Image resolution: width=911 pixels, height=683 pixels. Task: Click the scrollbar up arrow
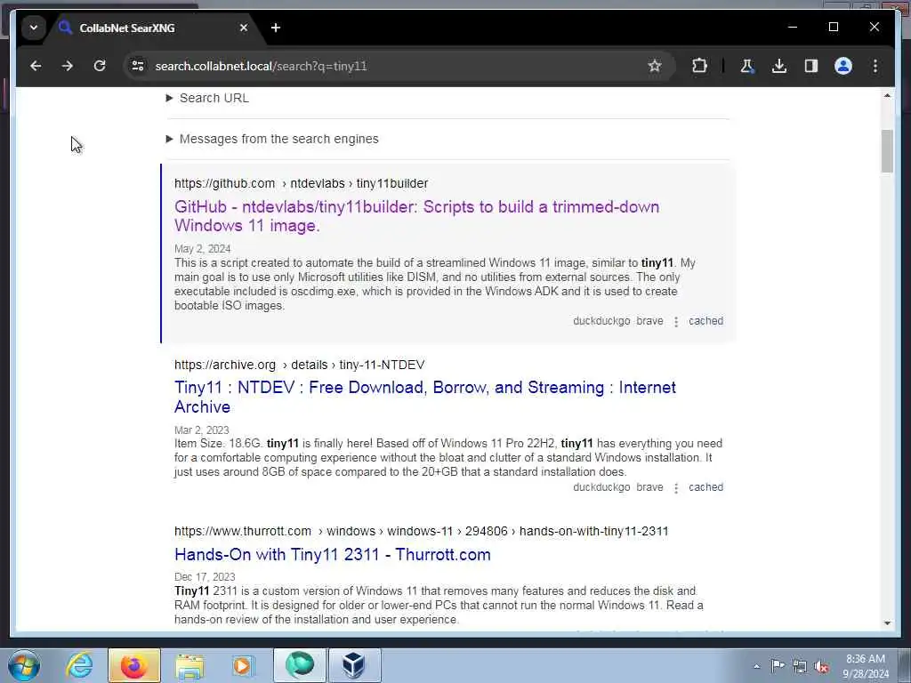pos(887,95)
